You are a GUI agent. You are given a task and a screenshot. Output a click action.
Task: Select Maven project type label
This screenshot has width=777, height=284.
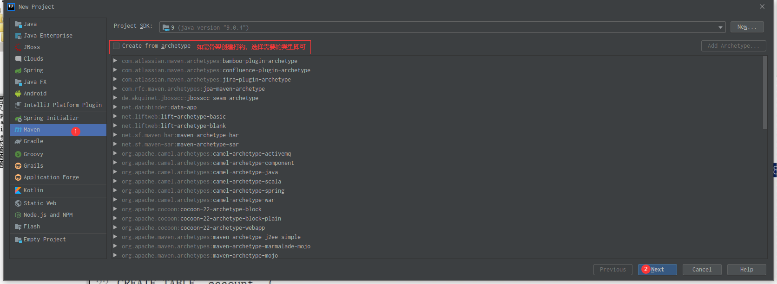point(32,130)
